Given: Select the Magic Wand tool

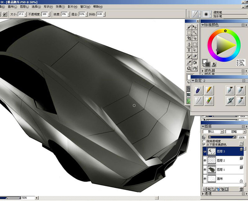Looking at the screenshot, I should coord(195,33).
